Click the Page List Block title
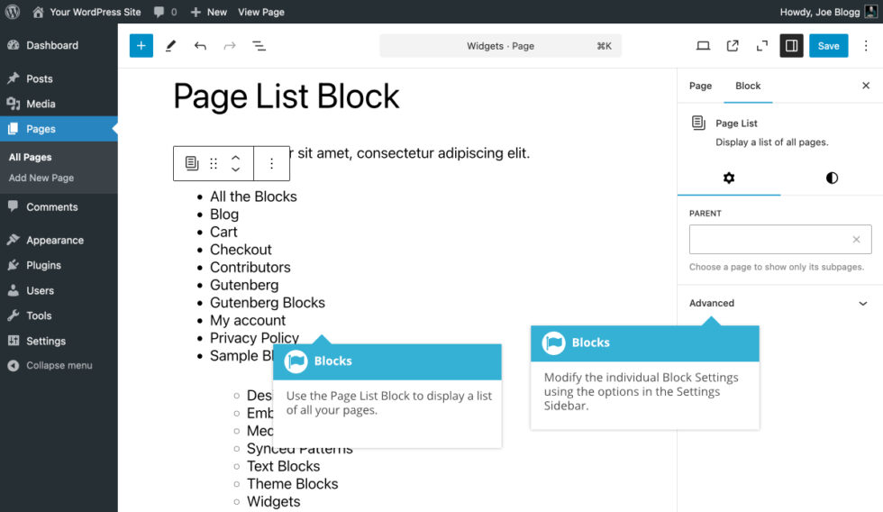Image resolution: width=883 pixels, height=512 pixels. coord(287,96)
